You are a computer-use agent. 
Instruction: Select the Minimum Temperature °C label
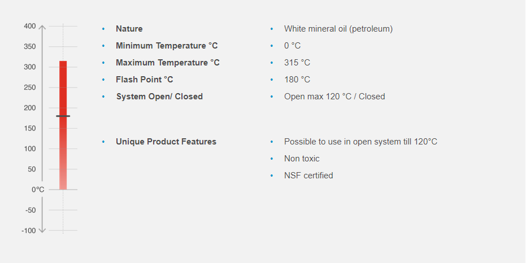[x=166, y=46]
